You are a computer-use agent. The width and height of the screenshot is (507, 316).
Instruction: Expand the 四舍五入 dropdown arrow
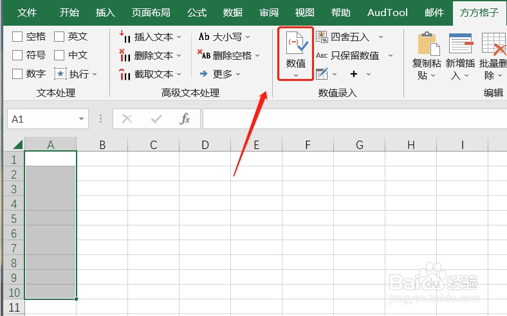[381, 37]
